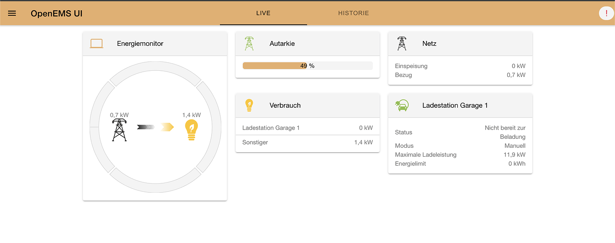The width and height of the screenshot is (615, 243).
Task: Open the Ladestation Garage 1 consumption row
Action: point(307,128)
